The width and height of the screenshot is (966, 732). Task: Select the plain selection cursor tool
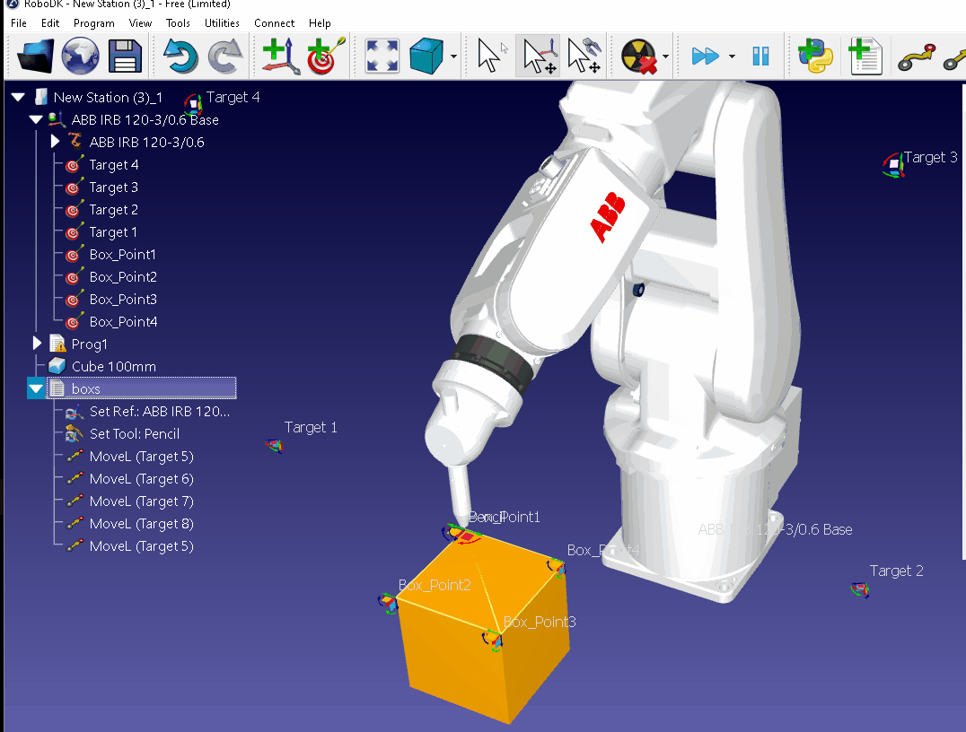(x=492, y=56)
